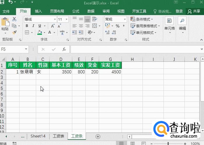Click the 登录 sign in link

click(x=179, y=11)
